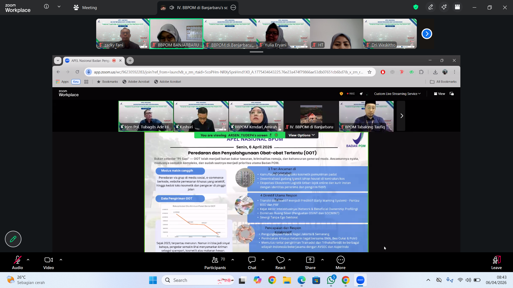
Task: Select the zacky Fani video thumbnail
Action: point(123,34)
